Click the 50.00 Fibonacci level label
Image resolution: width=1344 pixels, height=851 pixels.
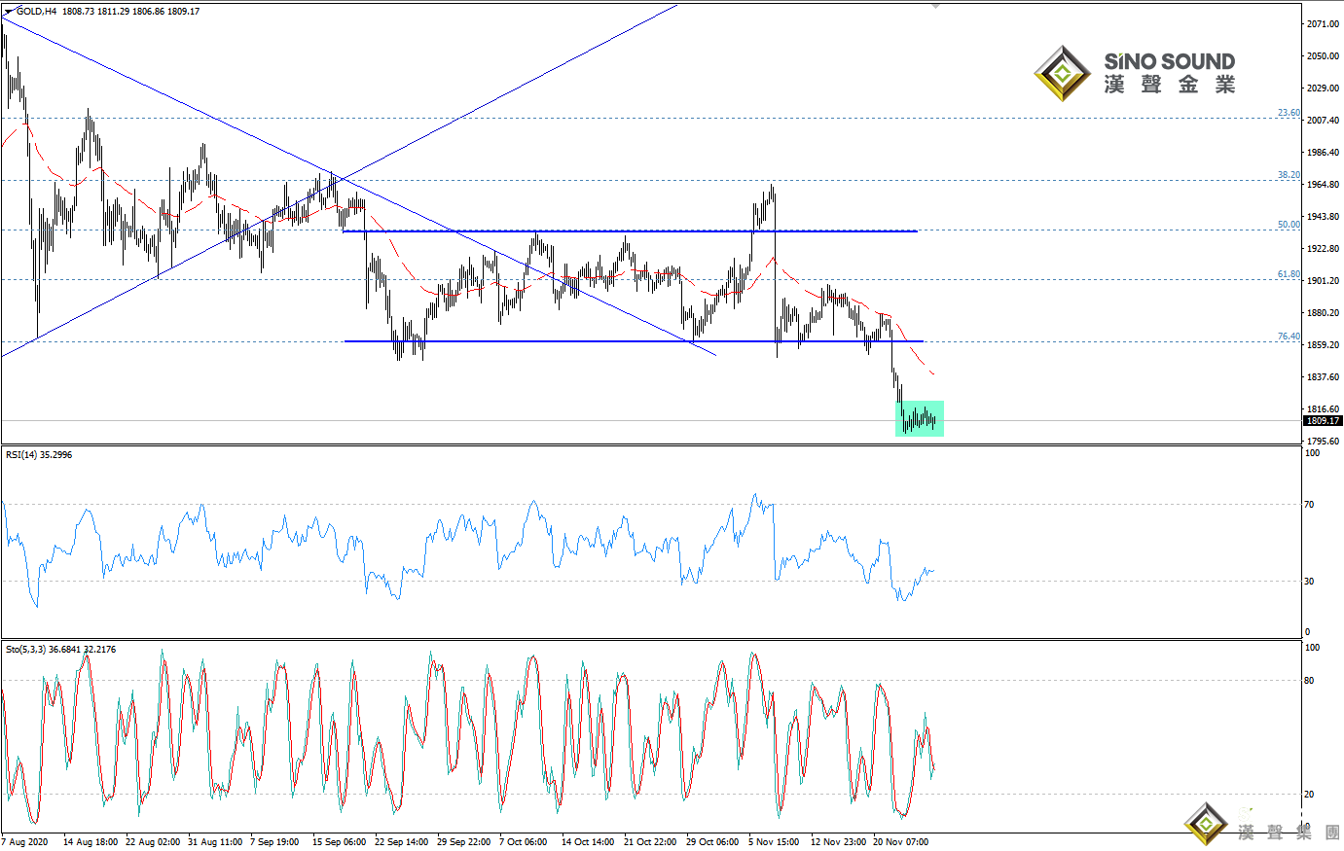click(1289, 225)
